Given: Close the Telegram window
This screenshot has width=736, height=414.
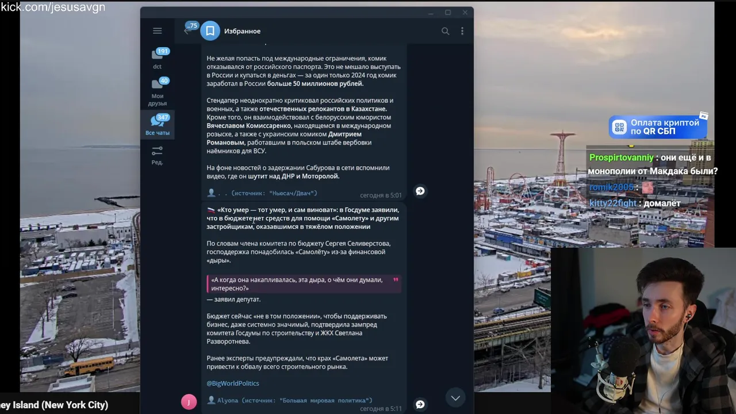Looking at the screenshot, I should pos(465,13).
